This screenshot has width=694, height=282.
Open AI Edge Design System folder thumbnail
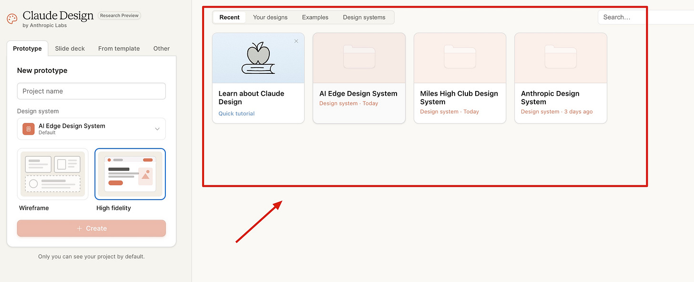(359, 58)
